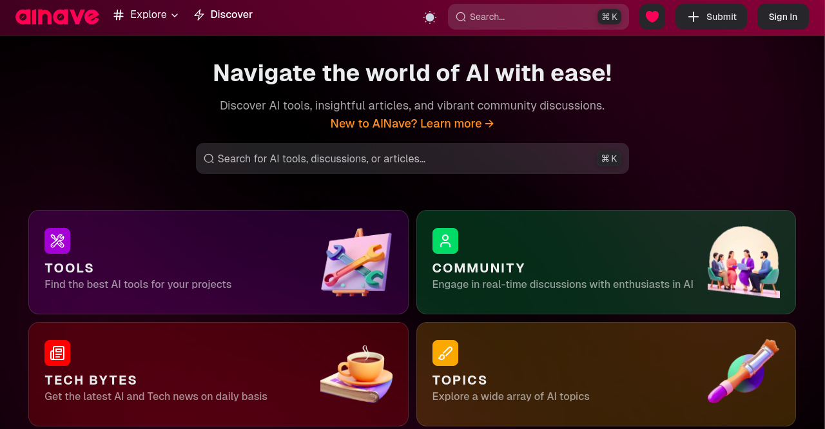Click the purple Tools wrench icon

point(57,241)
